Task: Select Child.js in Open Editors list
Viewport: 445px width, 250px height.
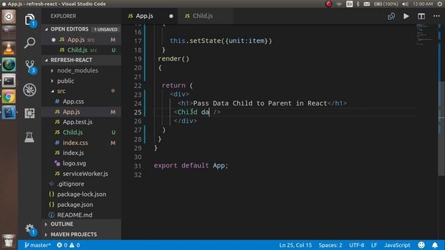Action: [x=82, y=50]
